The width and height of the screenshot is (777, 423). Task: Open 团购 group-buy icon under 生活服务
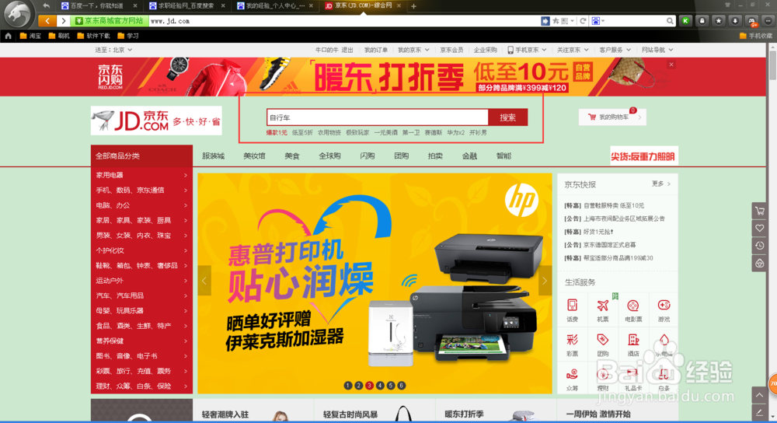point(603,344)
